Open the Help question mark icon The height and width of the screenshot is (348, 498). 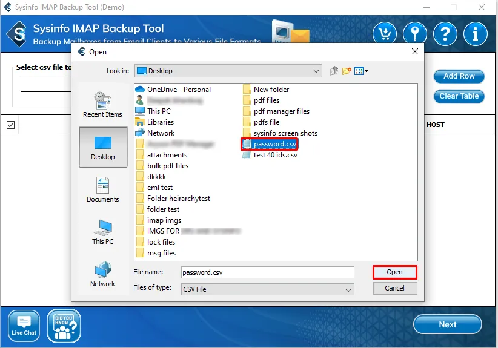445,34
